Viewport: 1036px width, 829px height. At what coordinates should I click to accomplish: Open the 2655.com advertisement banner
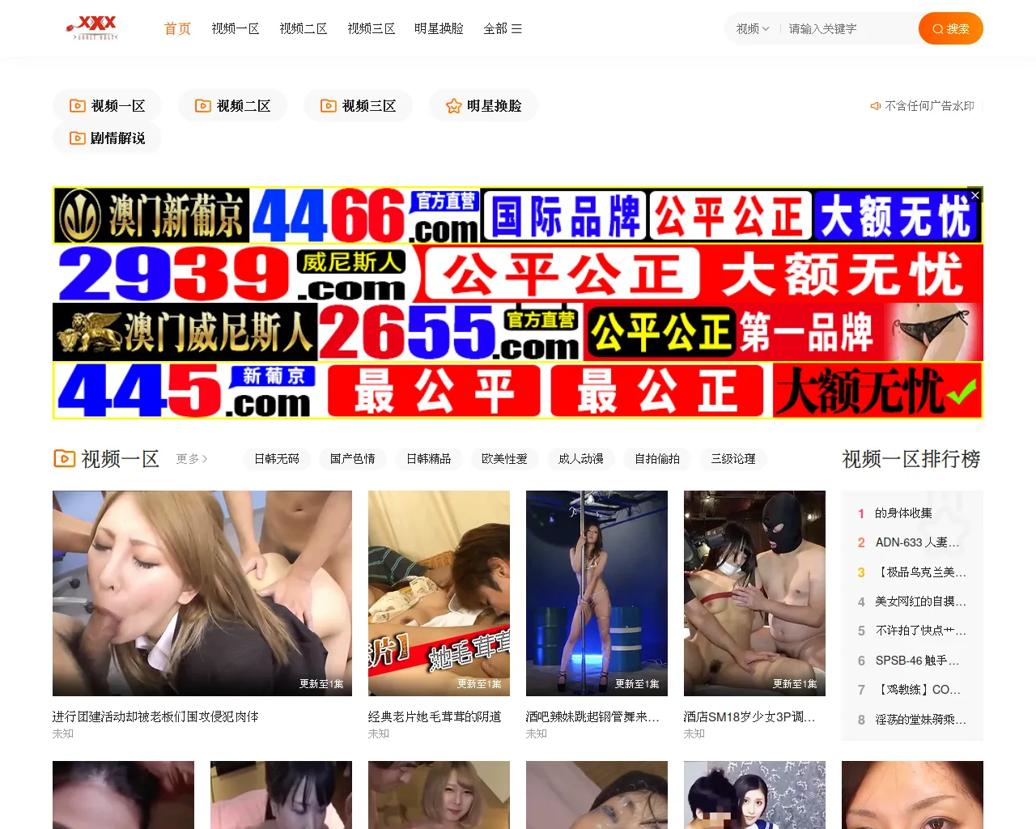click(x=518, y=332)
